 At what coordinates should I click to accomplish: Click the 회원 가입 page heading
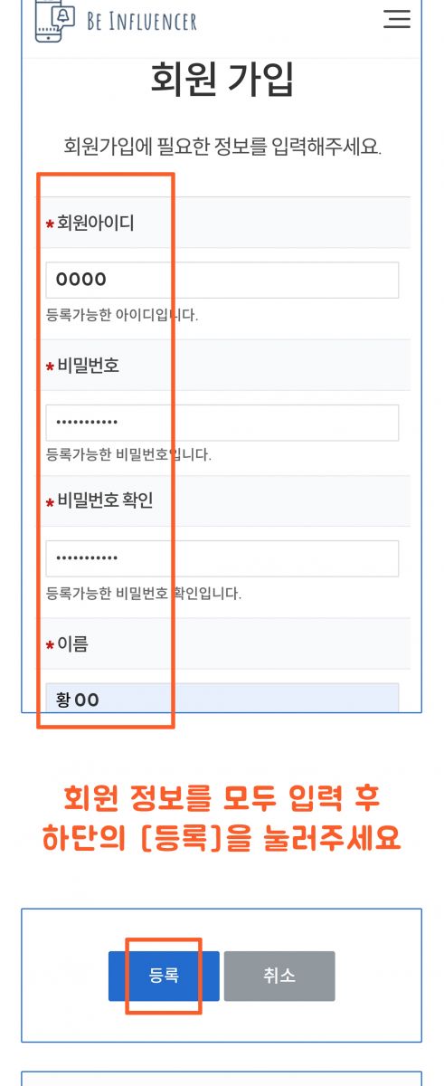(222, 81)
